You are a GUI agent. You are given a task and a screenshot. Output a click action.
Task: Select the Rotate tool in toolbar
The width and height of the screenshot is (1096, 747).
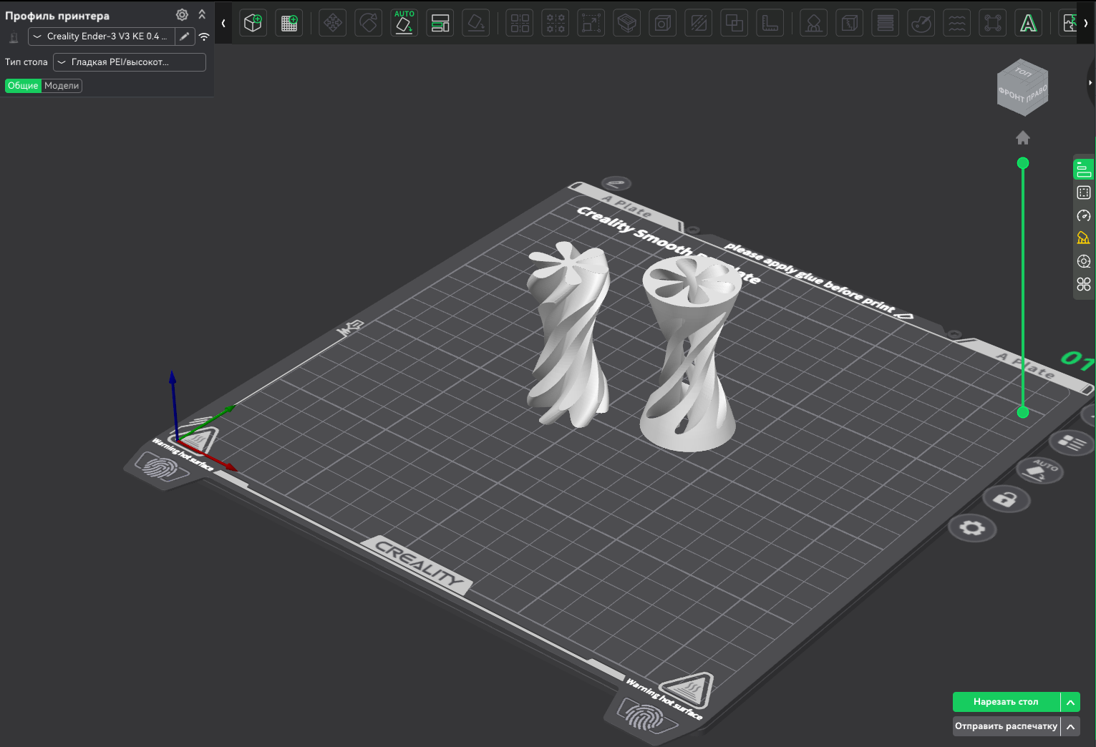pos(369,23)
